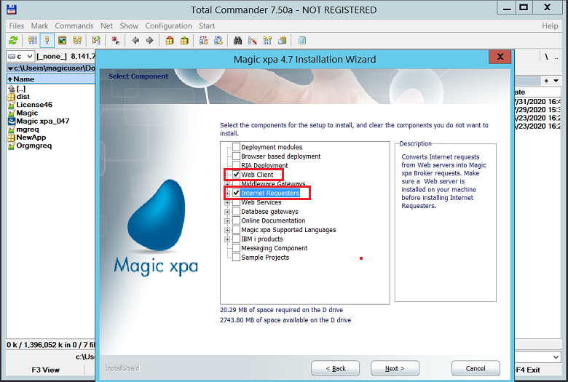Viewport: 568px width, 382px height.
Task: Expand the Supported Languages tree node
Action: 227,230
